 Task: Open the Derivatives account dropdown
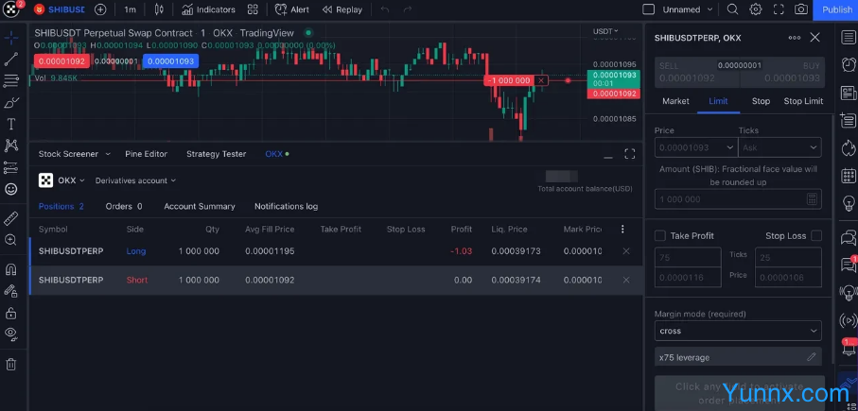click(x=135, y=180)
